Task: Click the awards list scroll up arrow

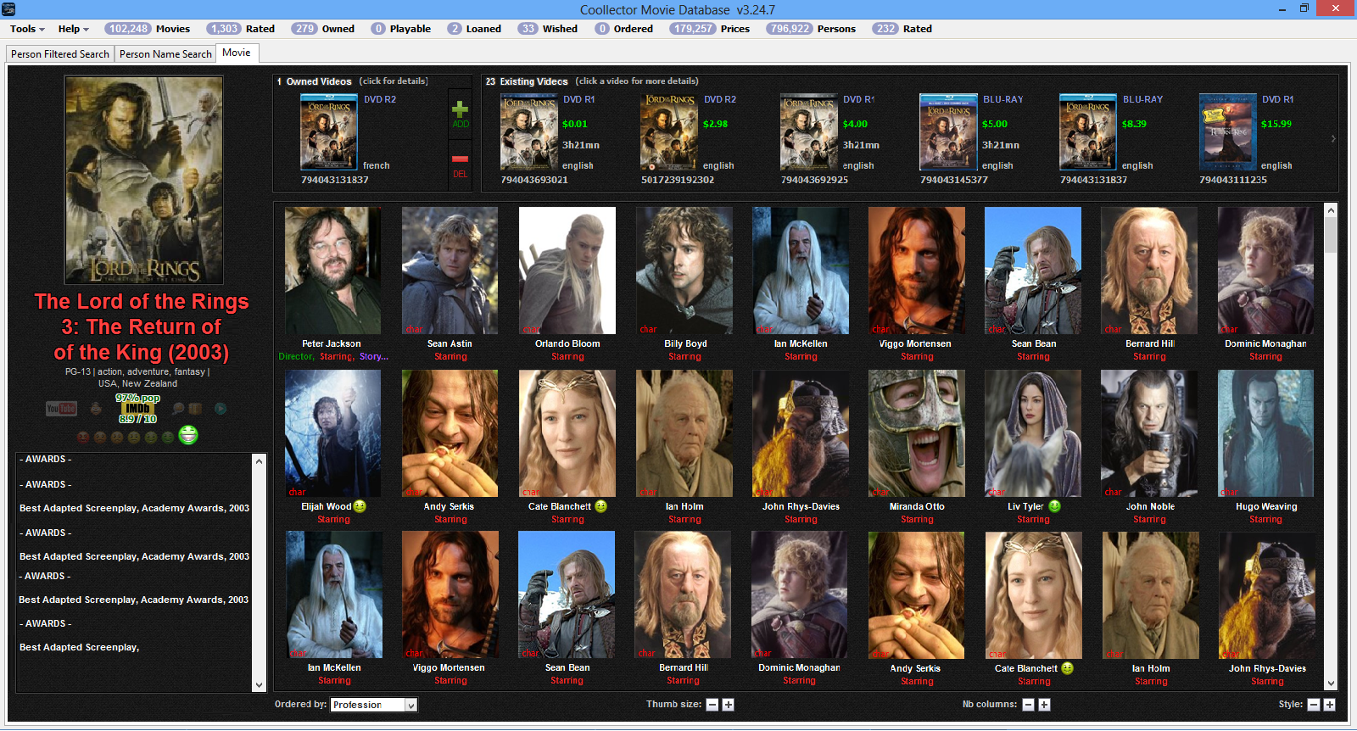Action: pos(260,460)
